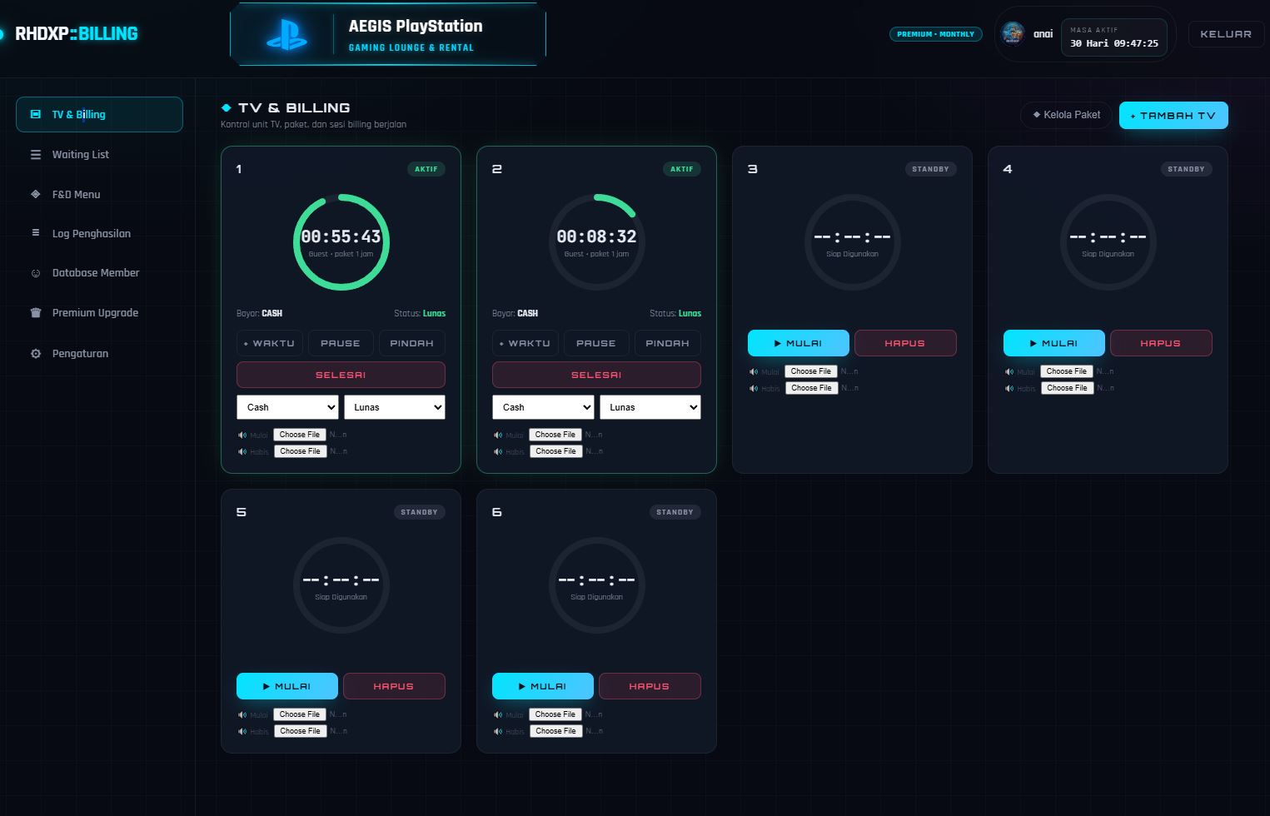The width and height of the screenshot is (1270, 816).
Task: Click the anai user avatar
Action: tap(1013, 33)
